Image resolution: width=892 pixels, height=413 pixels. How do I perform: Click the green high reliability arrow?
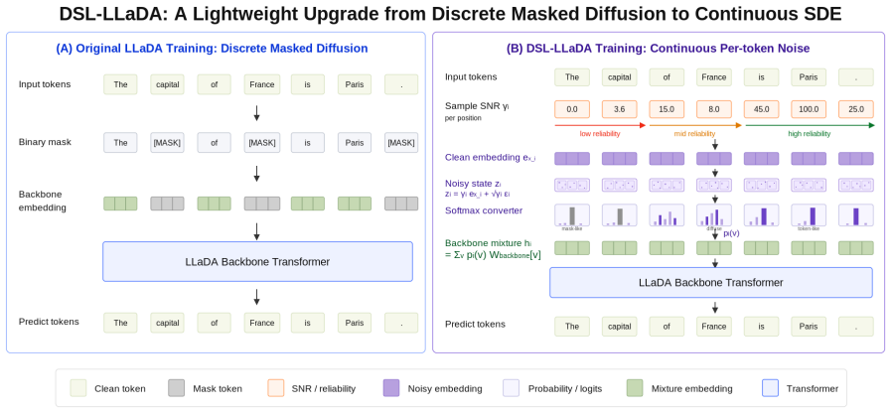pos(809,125)
